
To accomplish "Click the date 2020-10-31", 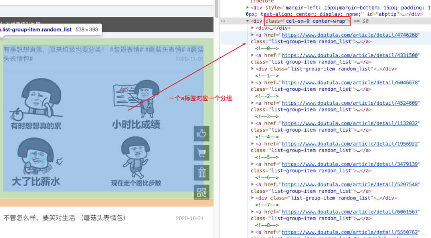I will click(x=190, y=218).
